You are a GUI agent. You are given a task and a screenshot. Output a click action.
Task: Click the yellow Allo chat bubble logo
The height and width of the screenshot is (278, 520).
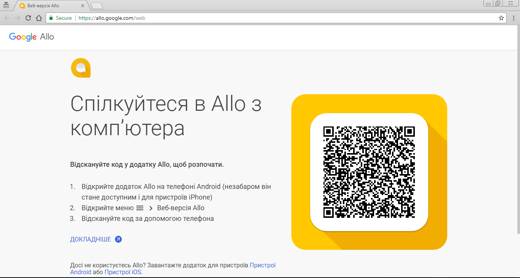coord(80,68)
